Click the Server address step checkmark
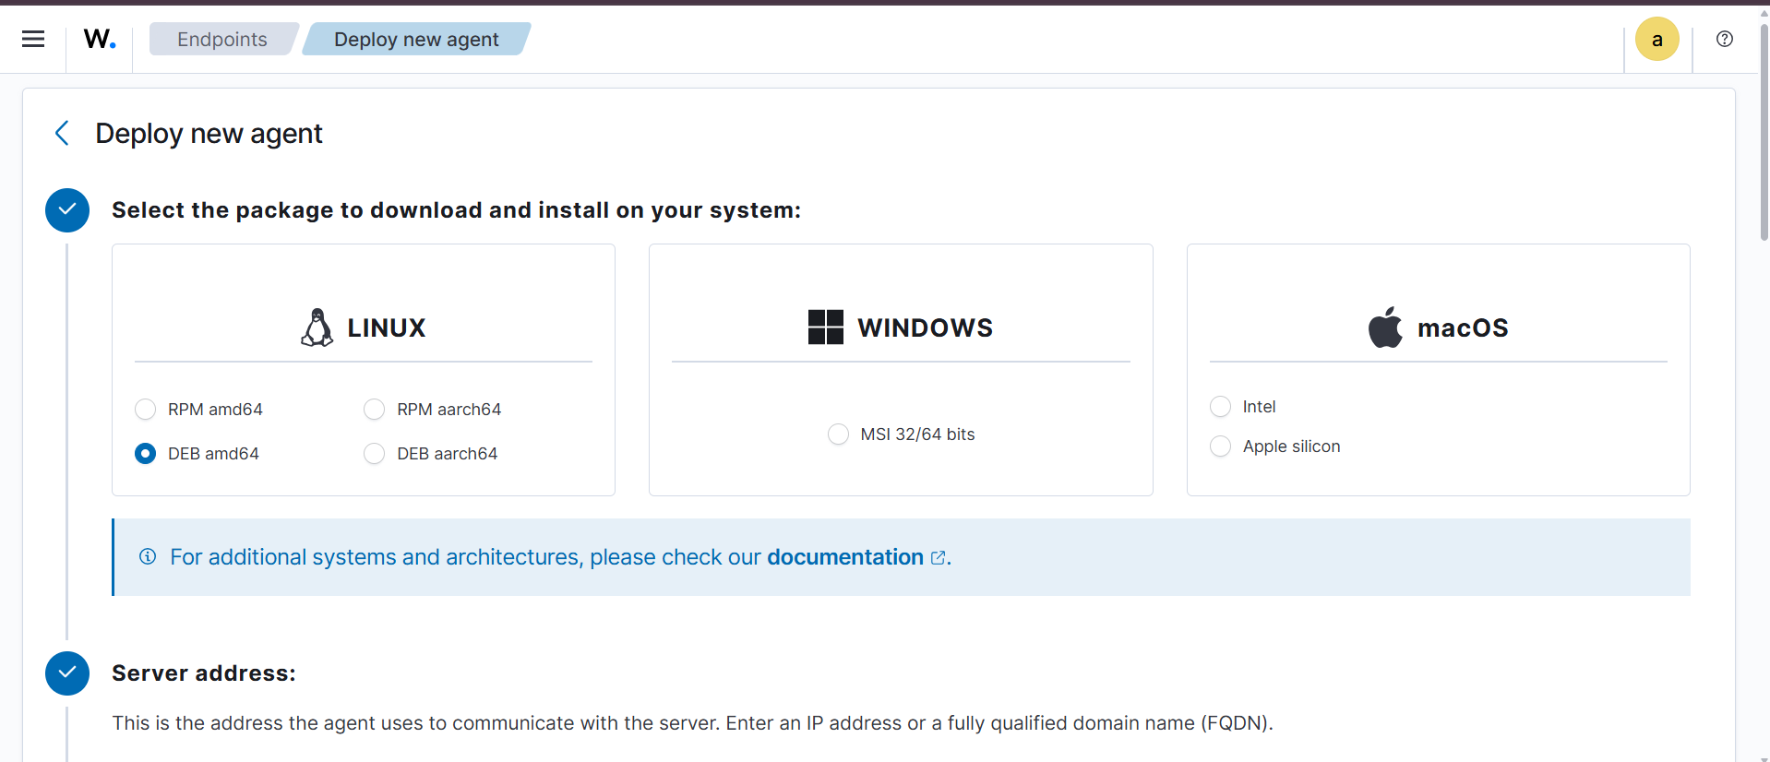 tap(67, 673)
